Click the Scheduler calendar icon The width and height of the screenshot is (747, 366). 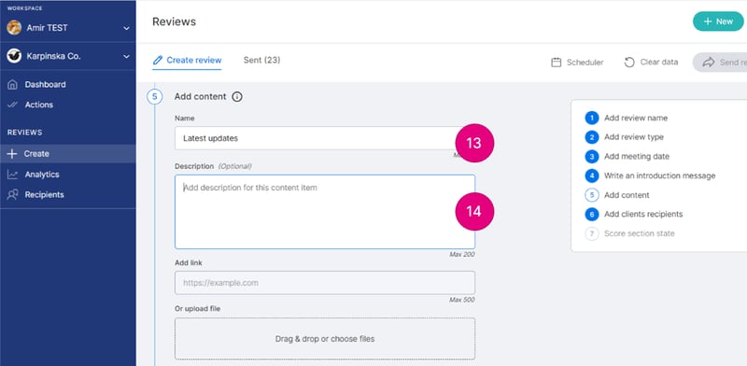556,62
